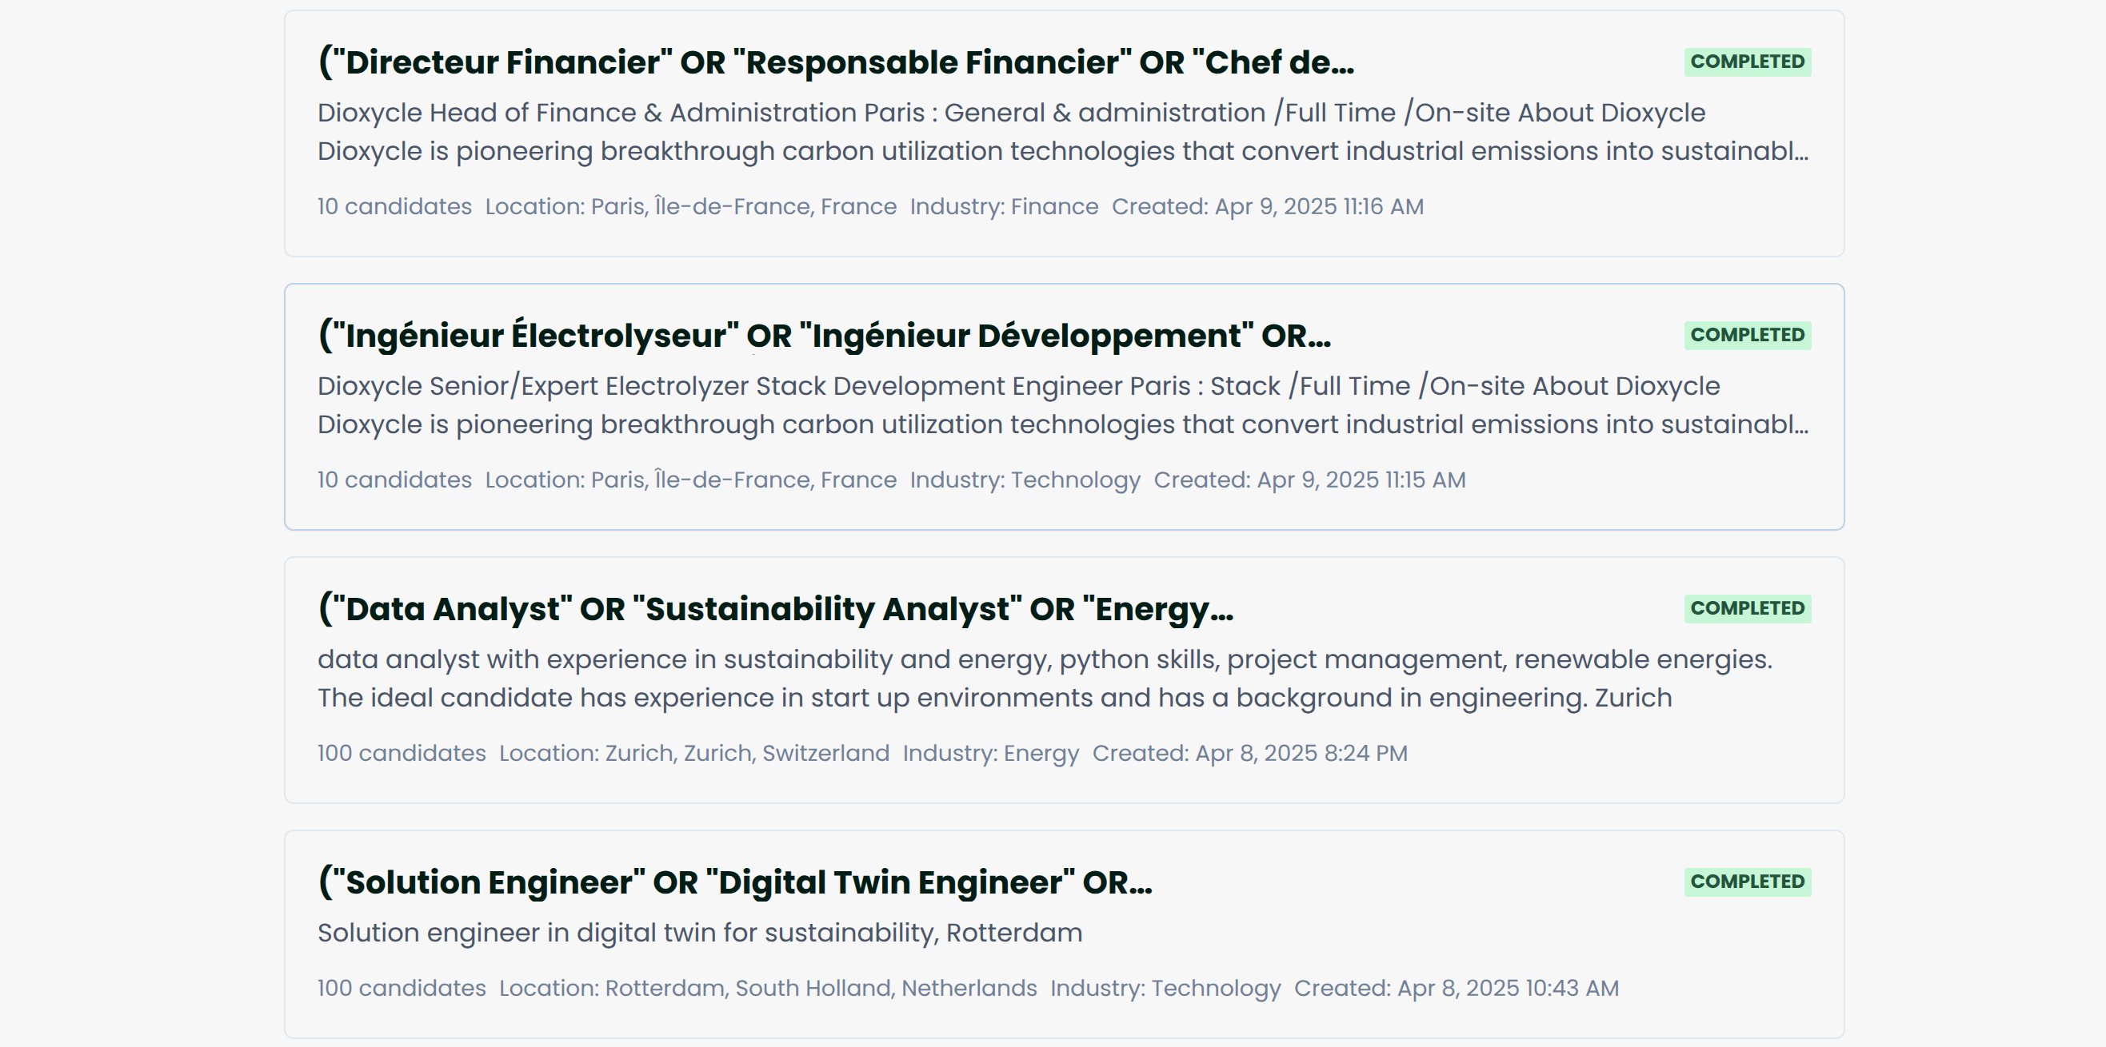
Task: Click COMPLETED badge on Data Analyst search
Action: tap(1746, 608)
